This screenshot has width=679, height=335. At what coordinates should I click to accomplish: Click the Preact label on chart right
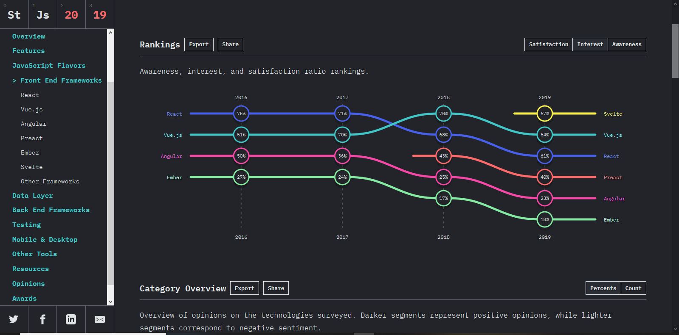point(613,177)
